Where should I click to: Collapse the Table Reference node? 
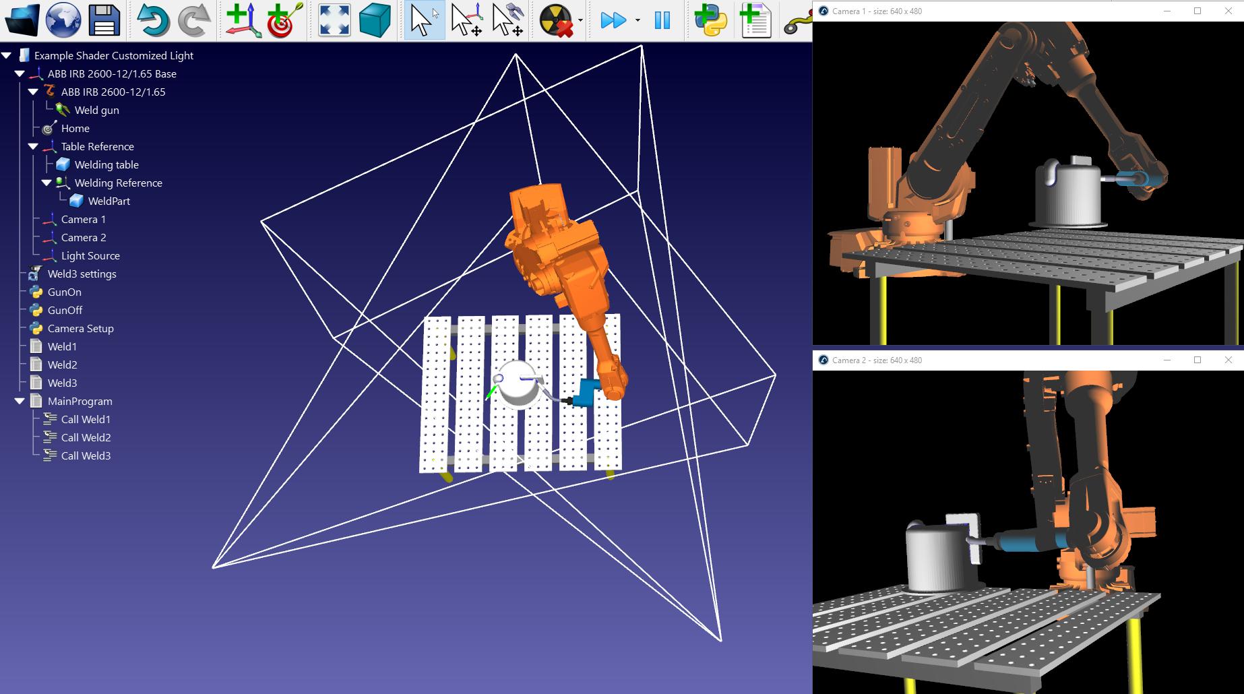click(x=33, y=146)
